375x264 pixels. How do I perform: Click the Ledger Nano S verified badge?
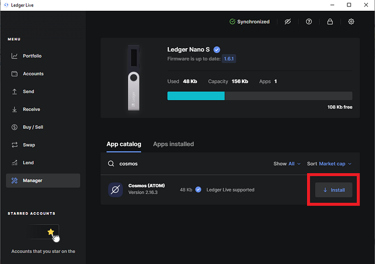217,50
